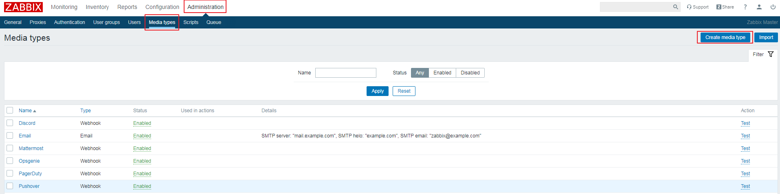This screenshot has width=780, height=194.
Task: Click Test for the Discord row
Action: coord(745,123)
